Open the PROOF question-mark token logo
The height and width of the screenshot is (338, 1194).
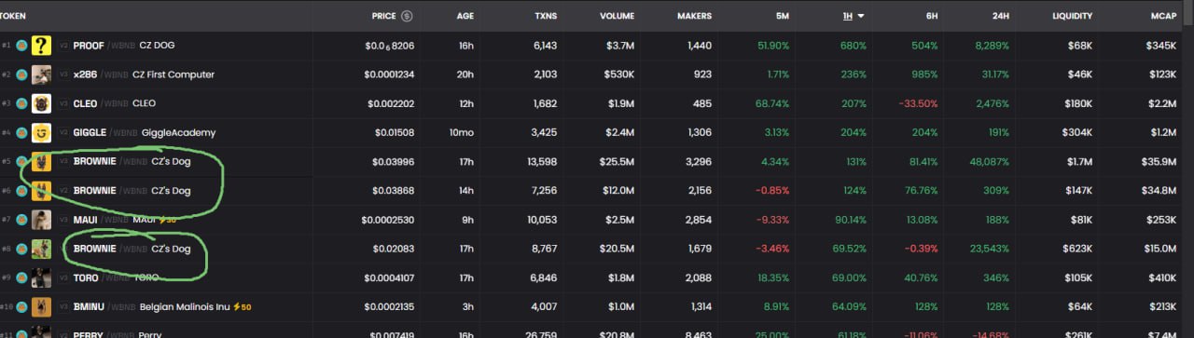click(x=41, y=46)
